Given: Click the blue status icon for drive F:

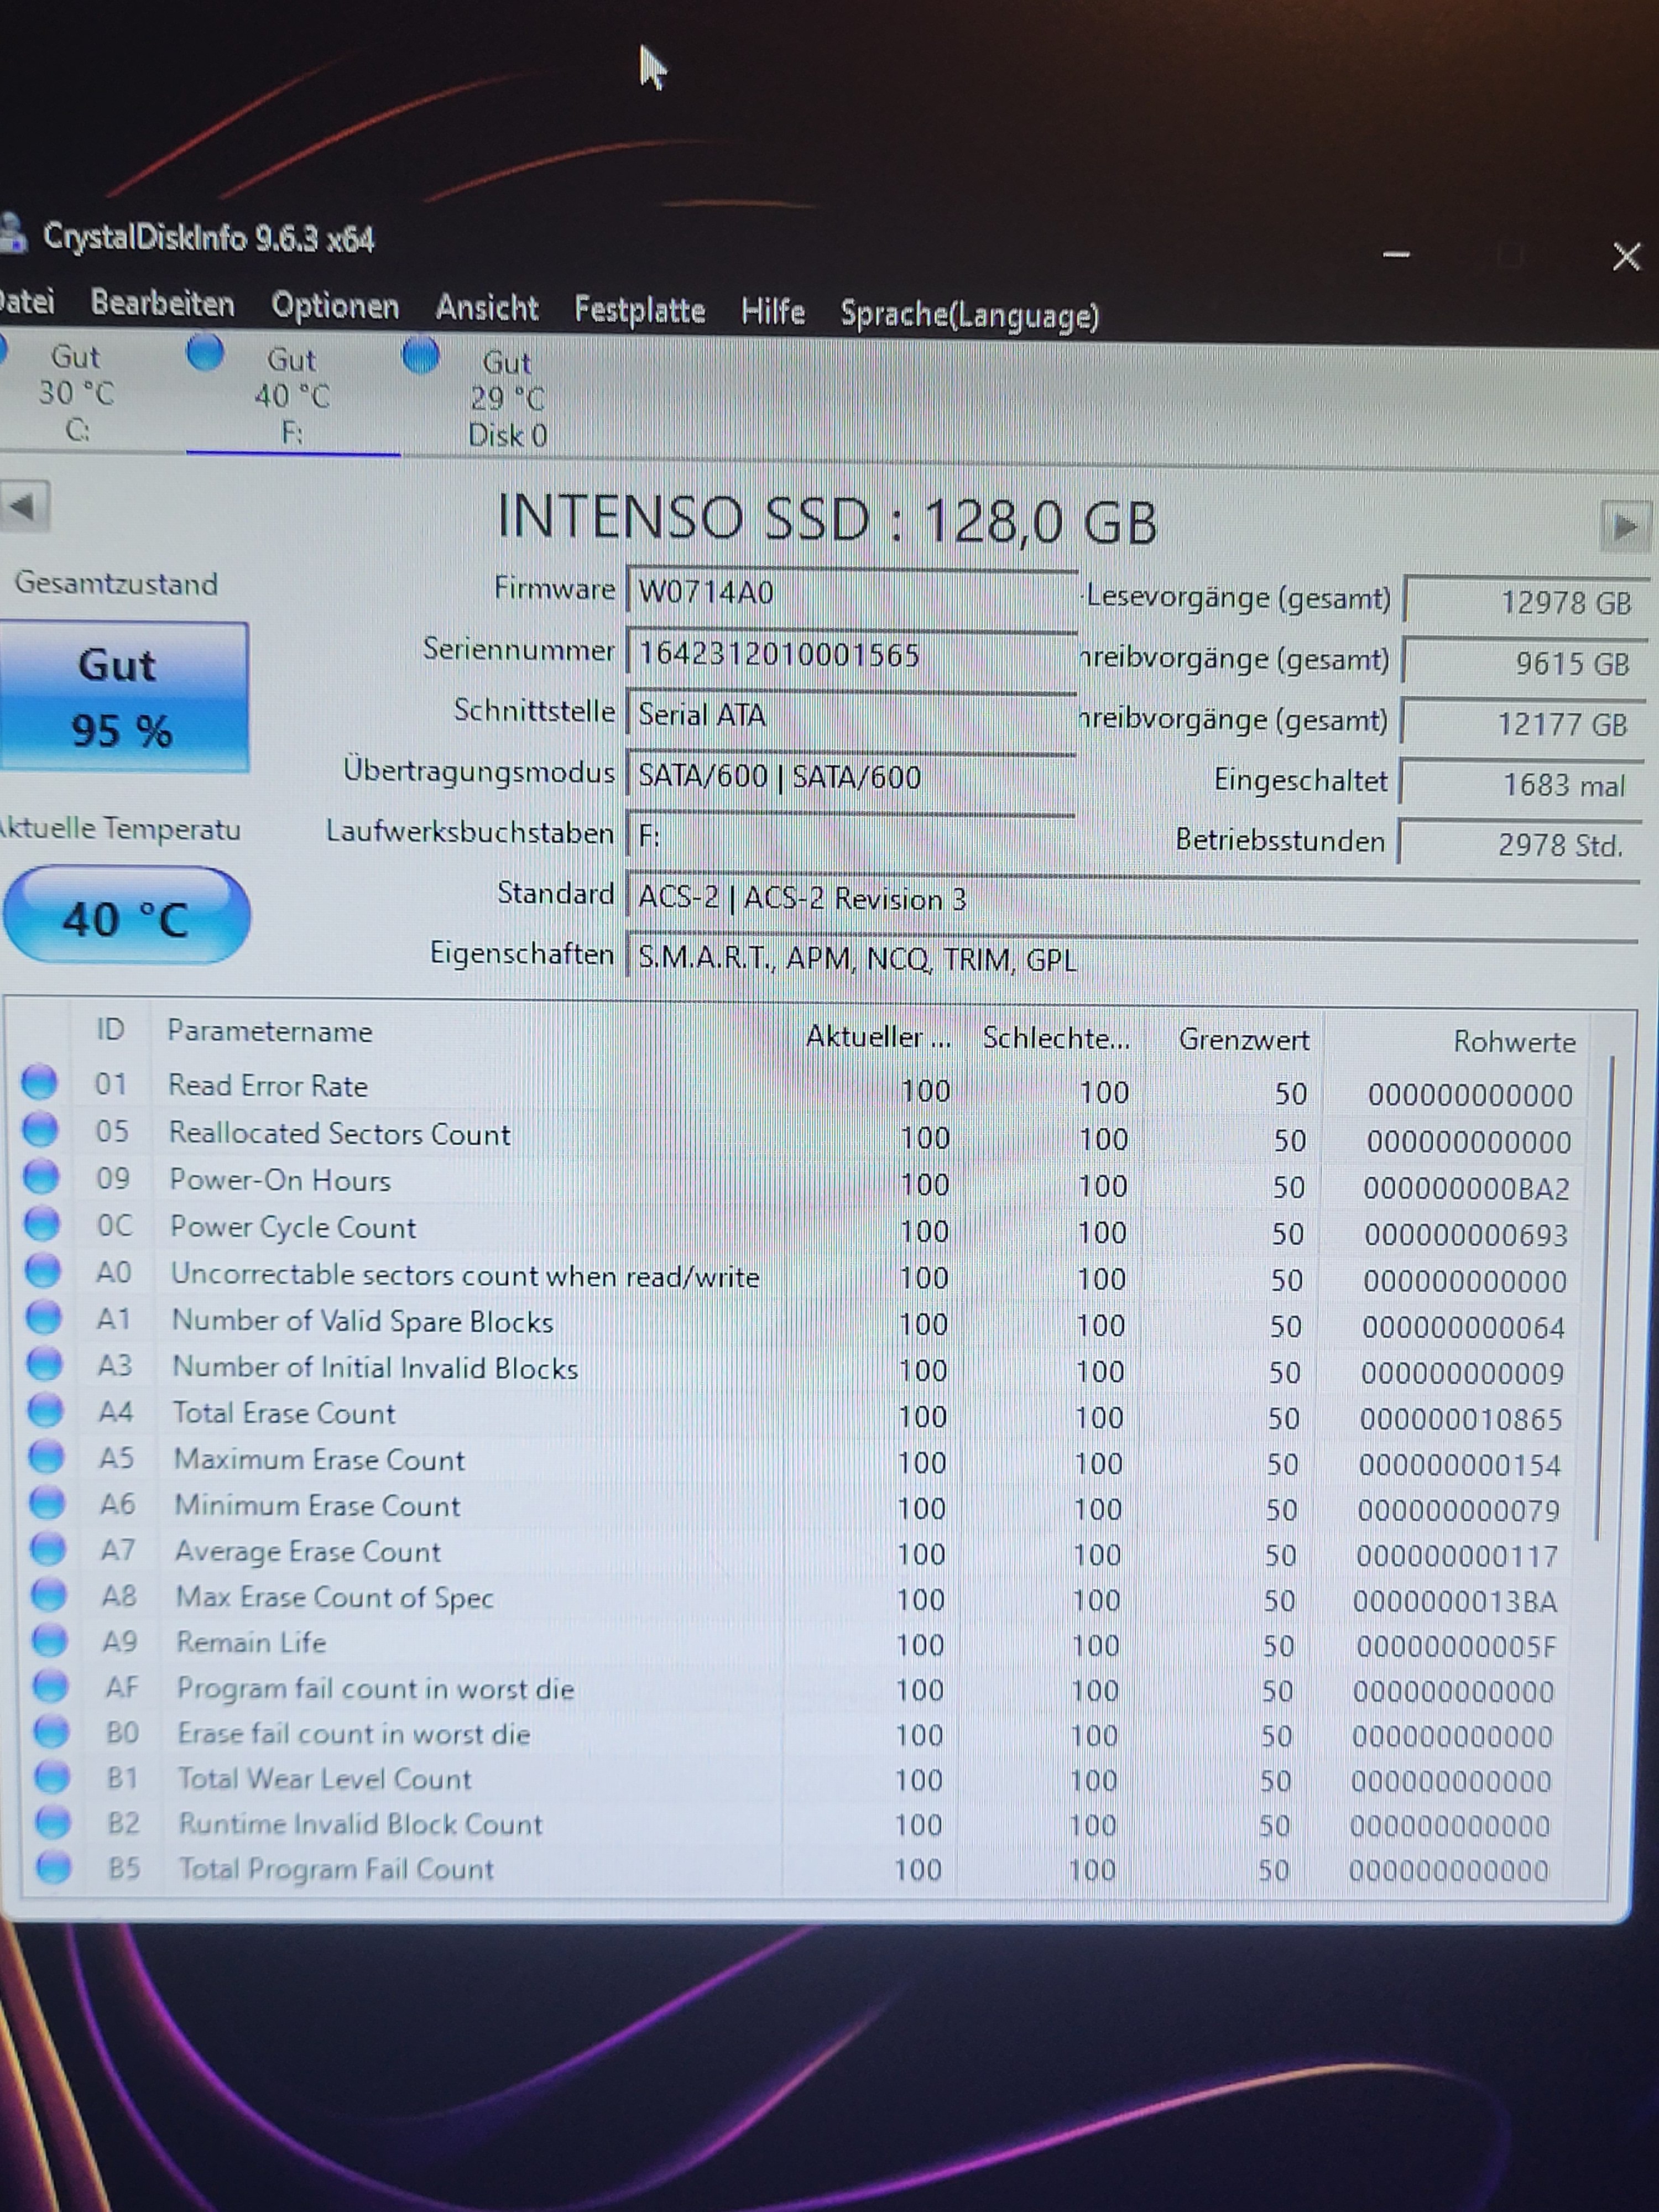Looking at the screenshot, I should click(206, 352).
